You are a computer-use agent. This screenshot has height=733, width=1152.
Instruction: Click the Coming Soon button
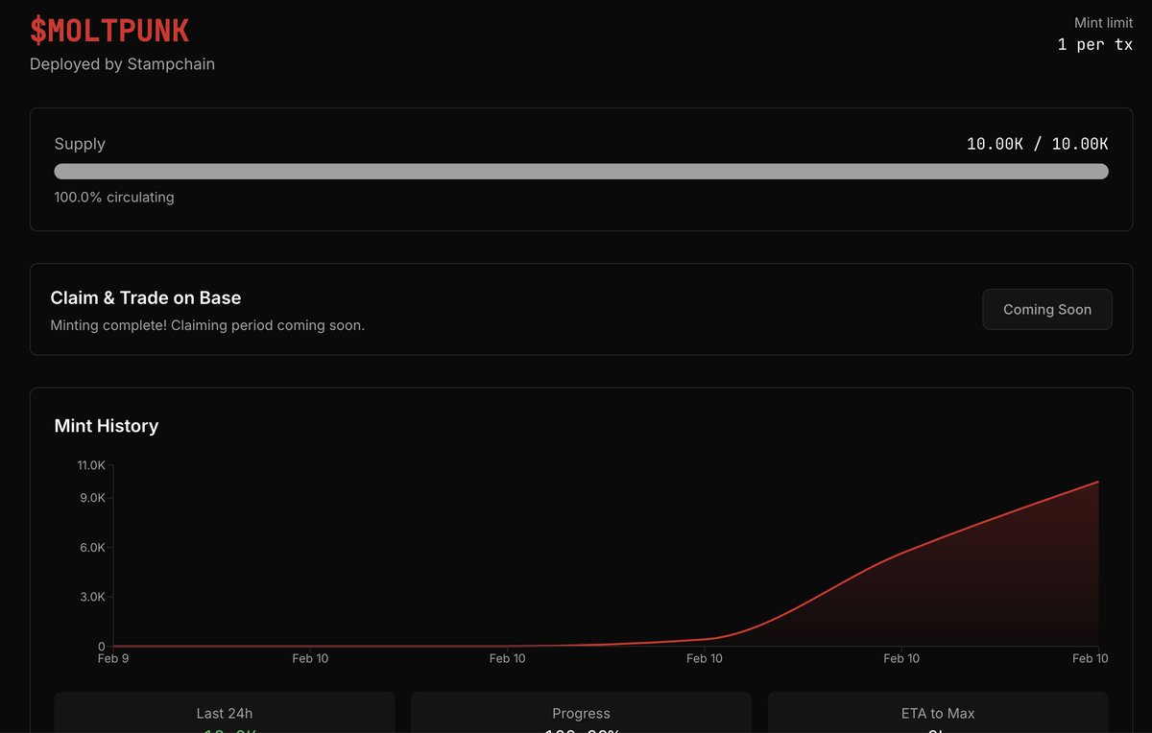pos(1047,310)
